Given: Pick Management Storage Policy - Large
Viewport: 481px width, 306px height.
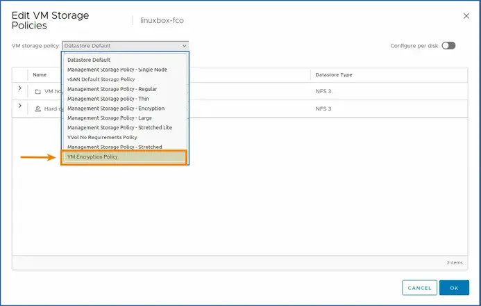Looking at the screenshot, I should point(110,118).
